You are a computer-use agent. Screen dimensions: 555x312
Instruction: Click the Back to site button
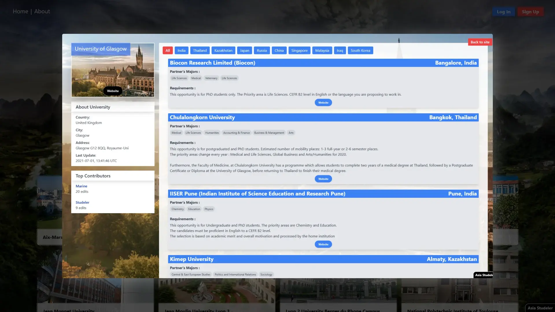click(x=480, y=42)
